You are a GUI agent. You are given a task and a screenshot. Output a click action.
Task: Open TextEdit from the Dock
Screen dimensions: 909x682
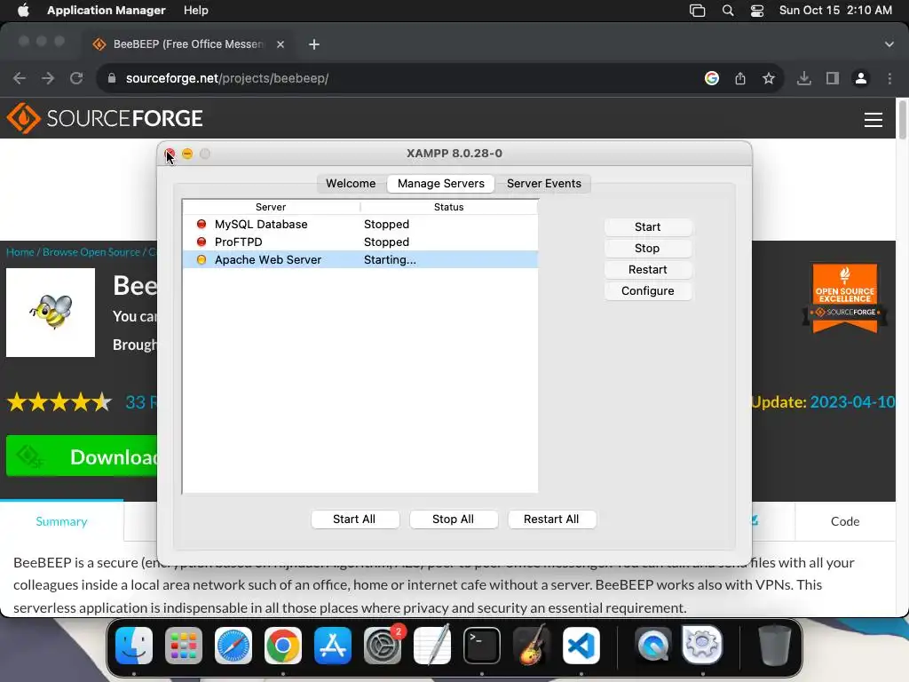[x=432, y=646]
